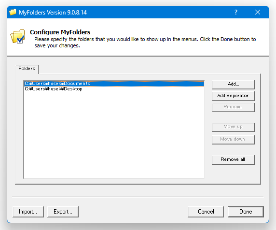
Task: Click the Add... button
Action: [233, 85]
